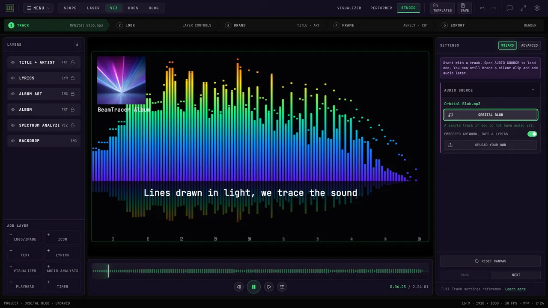Open settings via the gear icon
The width and height of the screenshot is (548, 308).
(x=537, y=8)
